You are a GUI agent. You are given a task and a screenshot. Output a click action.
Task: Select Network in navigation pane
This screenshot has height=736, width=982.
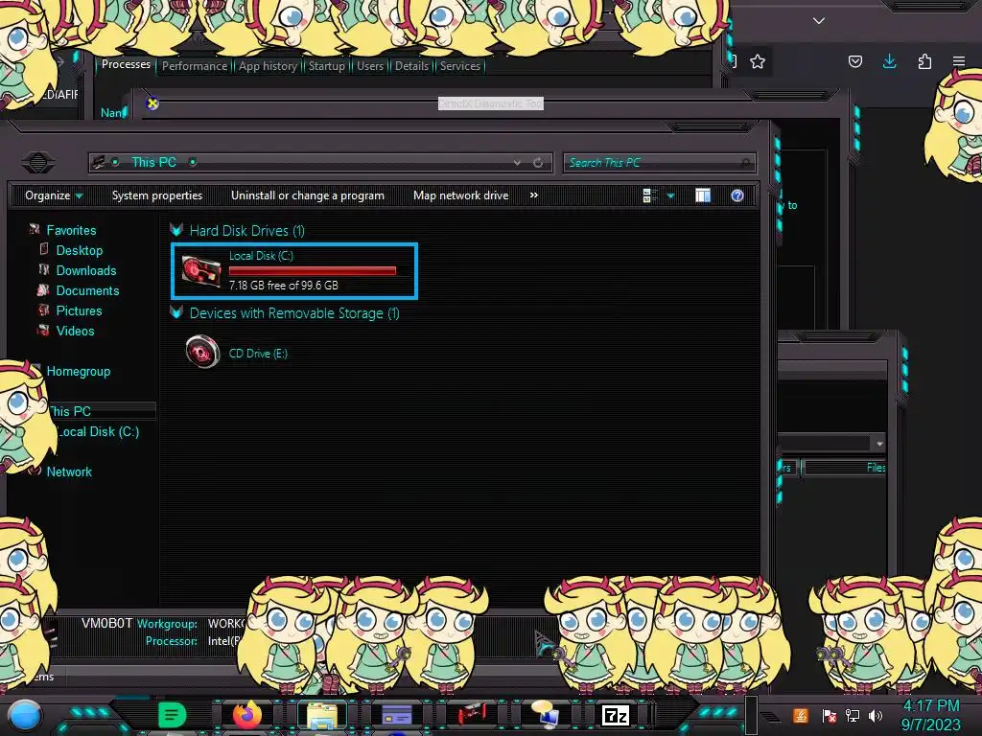(x=69, y=471)
